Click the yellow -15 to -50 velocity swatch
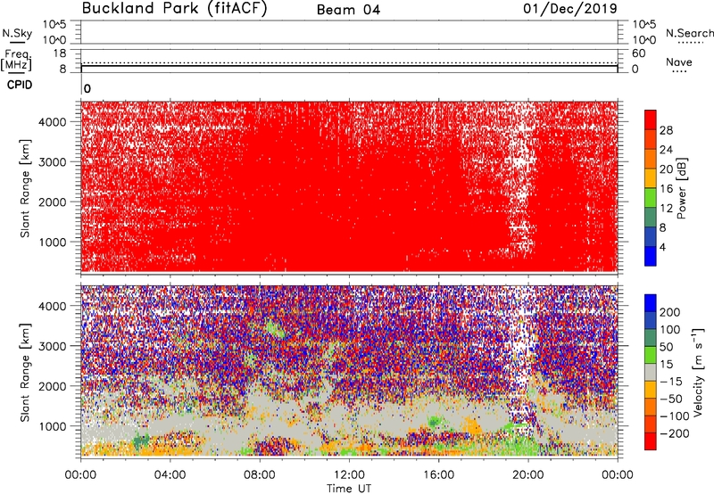The image size is (714, 494). [x=651, y=390]
